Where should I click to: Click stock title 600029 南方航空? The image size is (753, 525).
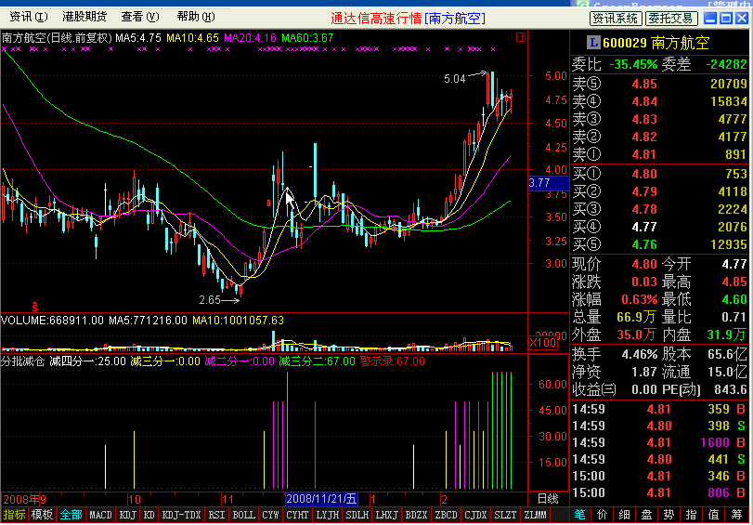point(656,43)
